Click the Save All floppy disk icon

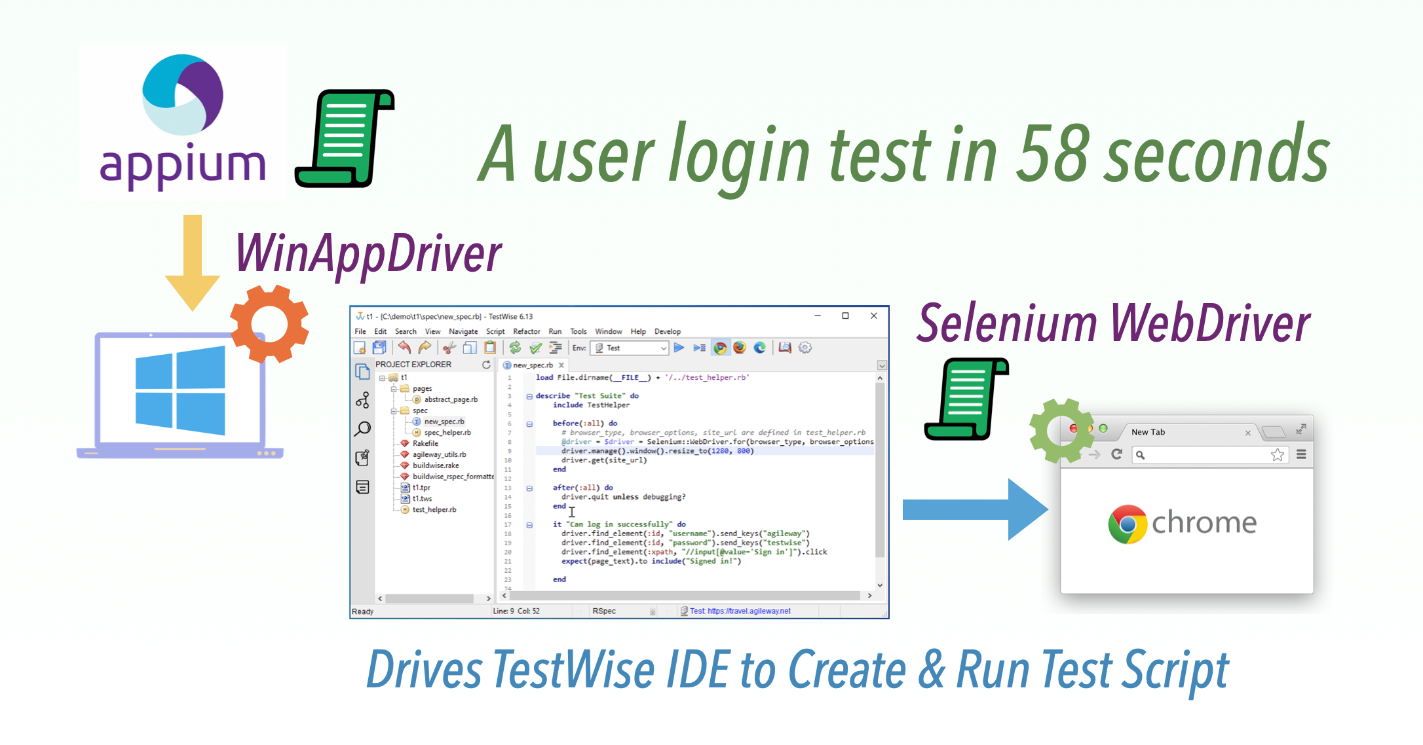[x=379, y=348]
